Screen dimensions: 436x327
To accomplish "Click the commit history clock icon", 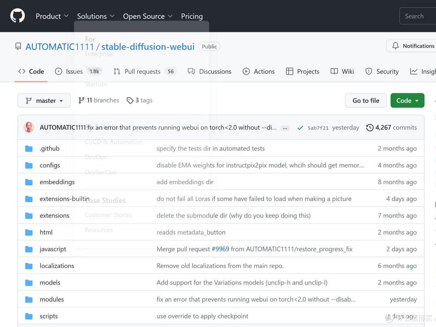I will point(369,128).
